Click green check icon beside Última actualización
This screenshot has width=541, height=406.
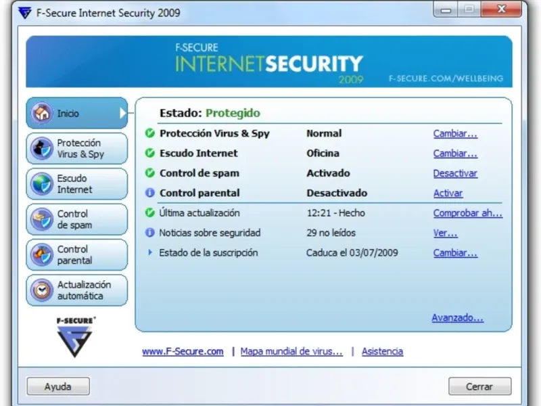point(149,212)
